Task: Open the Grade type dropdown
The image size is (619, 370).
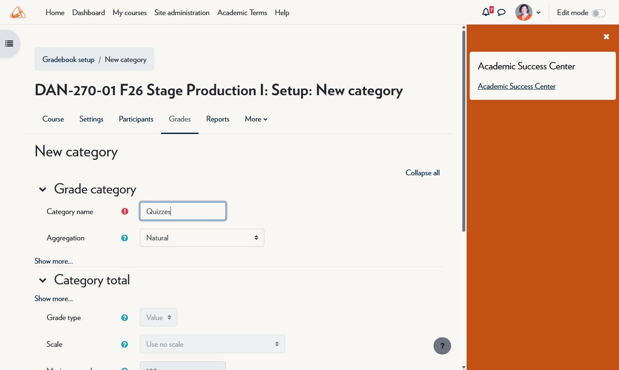Action: [158, 317]
